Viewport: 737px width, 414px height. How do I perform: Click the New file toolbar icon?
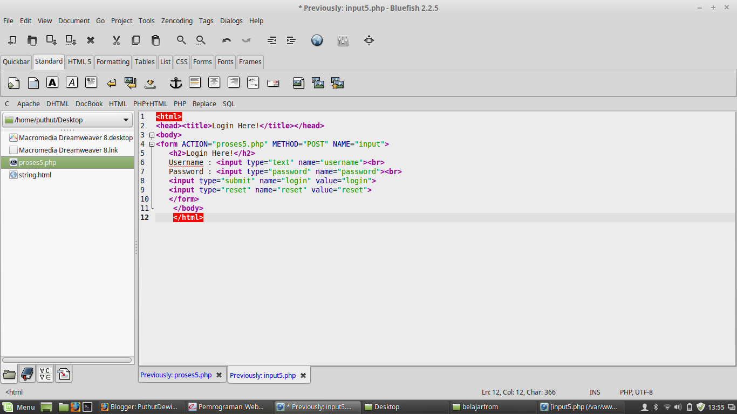point(12,40)
